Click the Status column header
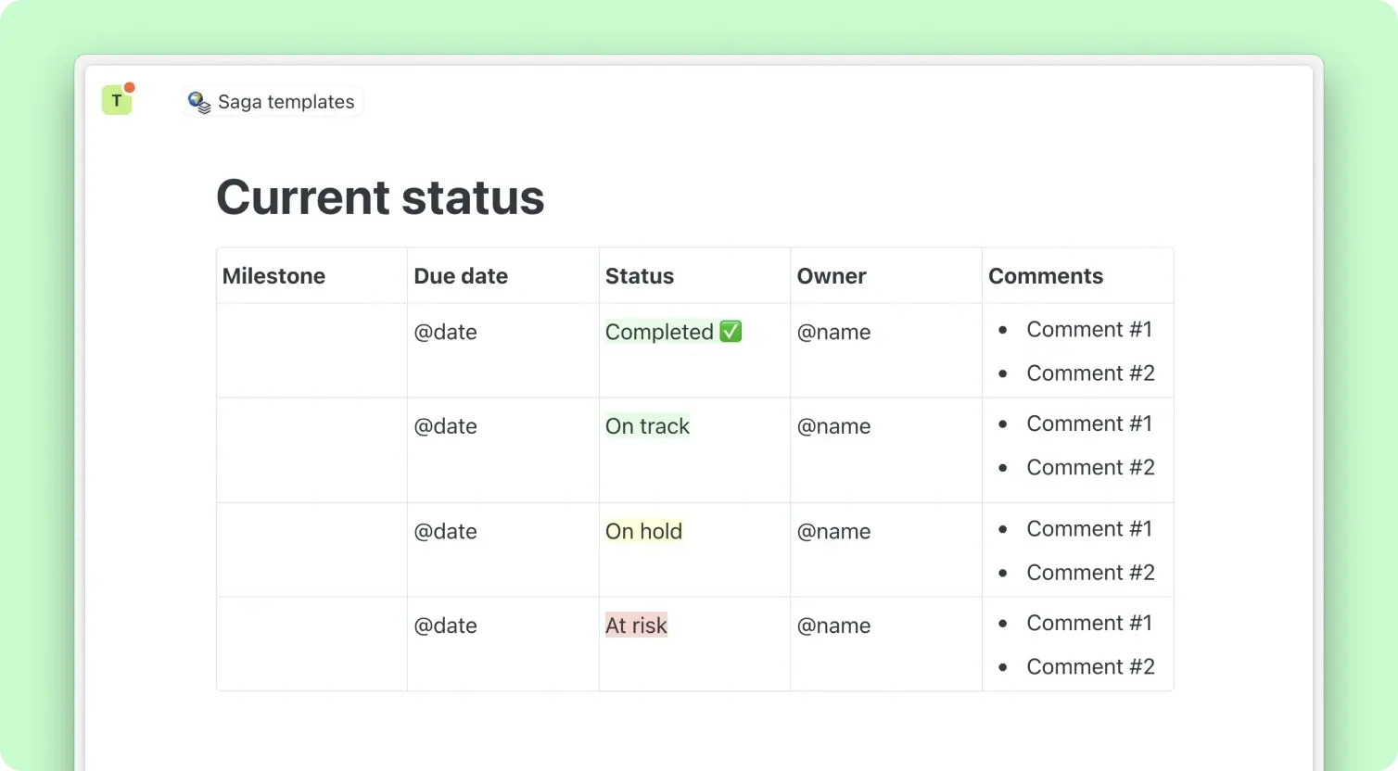 (639, 276)
